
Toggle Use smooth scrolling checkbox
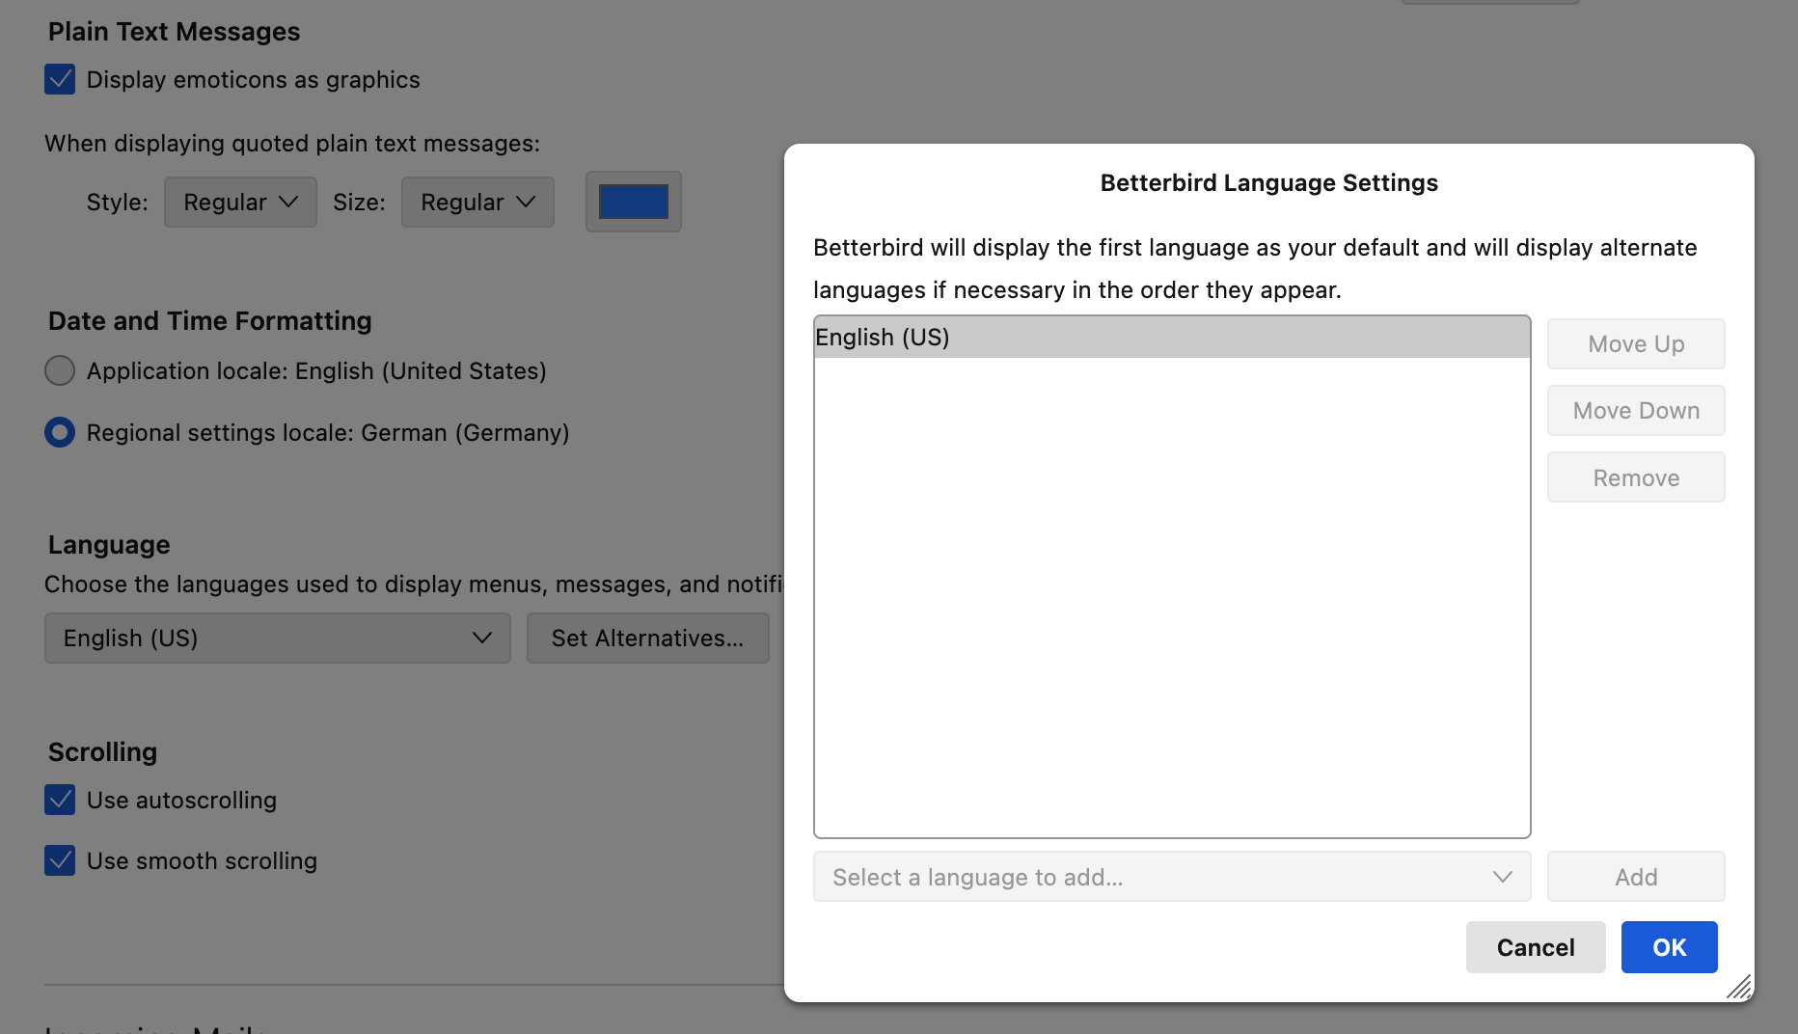[x=60, y=860]
